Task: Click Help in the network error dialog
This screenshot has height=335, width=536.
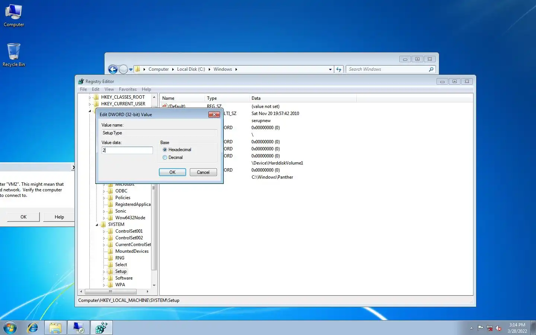Action: (59, 217)
